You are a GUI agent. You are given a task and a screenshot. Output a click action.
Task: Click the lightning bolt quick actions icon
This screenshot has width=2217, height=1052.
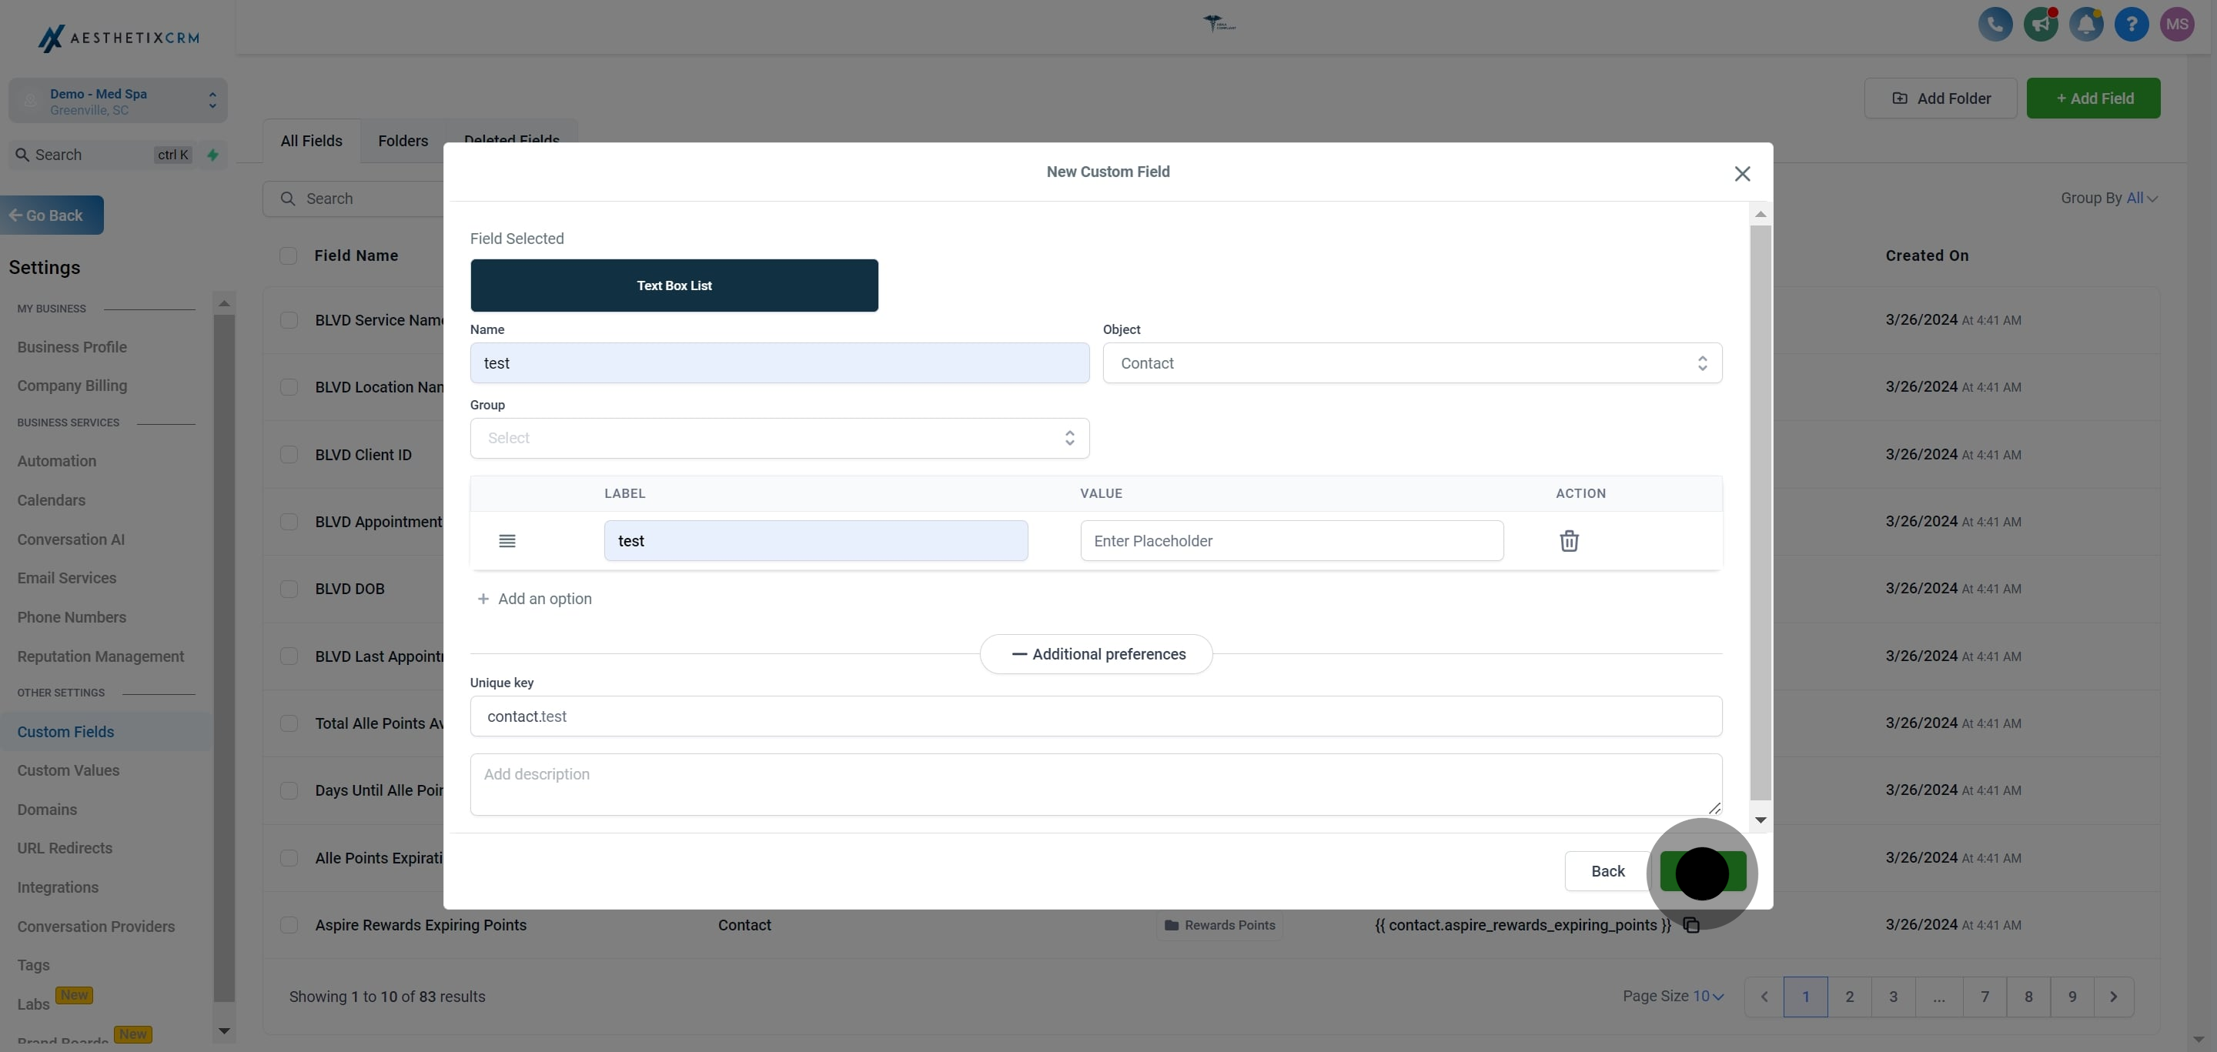tap(212, 155)
